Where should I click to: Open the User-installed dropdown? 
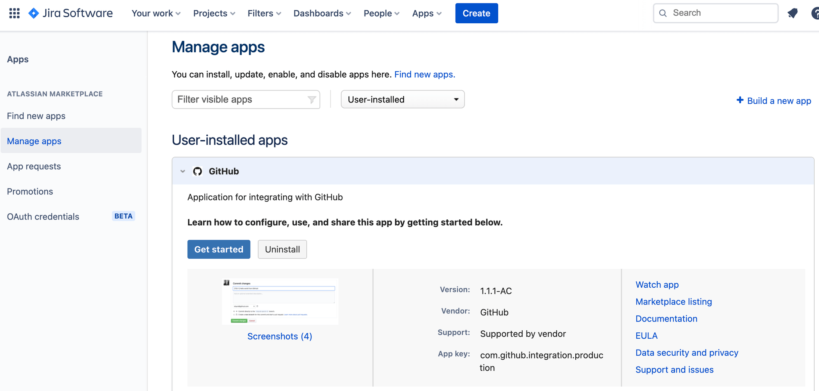tap(402, 99)
